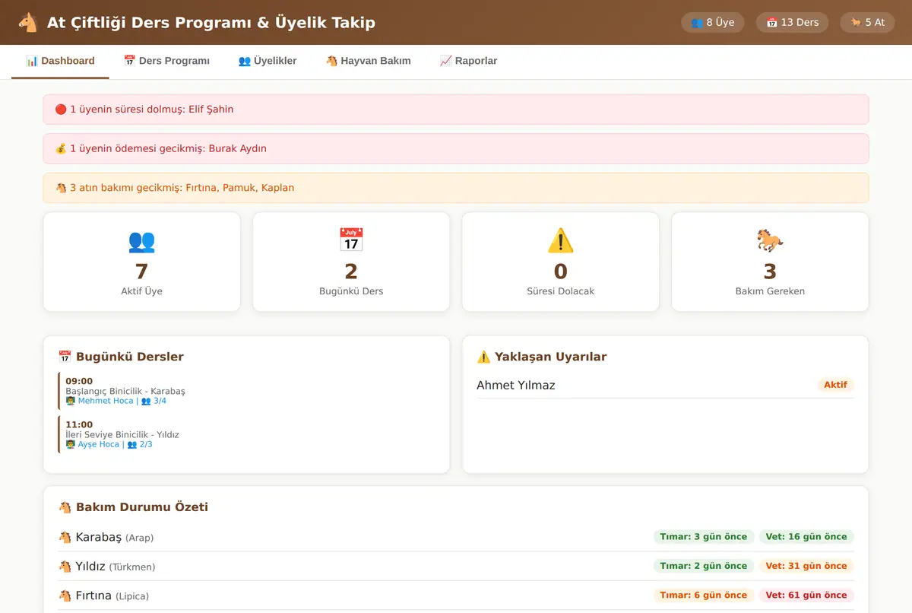Go to the Üyelikler tab
Viewport: 912px width, 613px height.
pyautogui.click(x=268, y=61)
